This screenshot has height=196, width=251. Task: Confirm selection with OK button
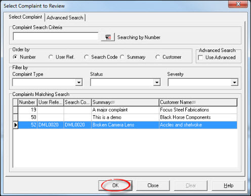[115, 185]
